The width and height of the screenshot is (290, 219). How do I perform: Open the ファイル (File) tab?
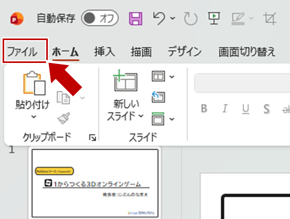click(x=22, y=51)
